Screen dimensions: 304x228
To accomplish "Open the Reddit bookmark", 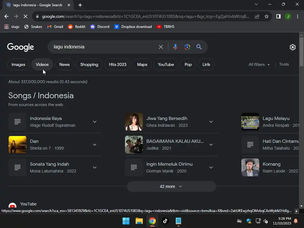I will [x=77, y=27].
